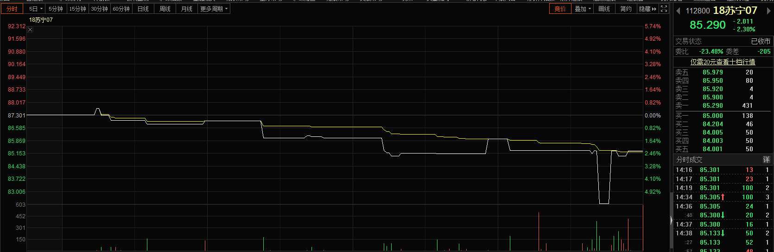The image size is (774, 252).
Task: Enable 画线 drawing mode
Action: (604, 9)
